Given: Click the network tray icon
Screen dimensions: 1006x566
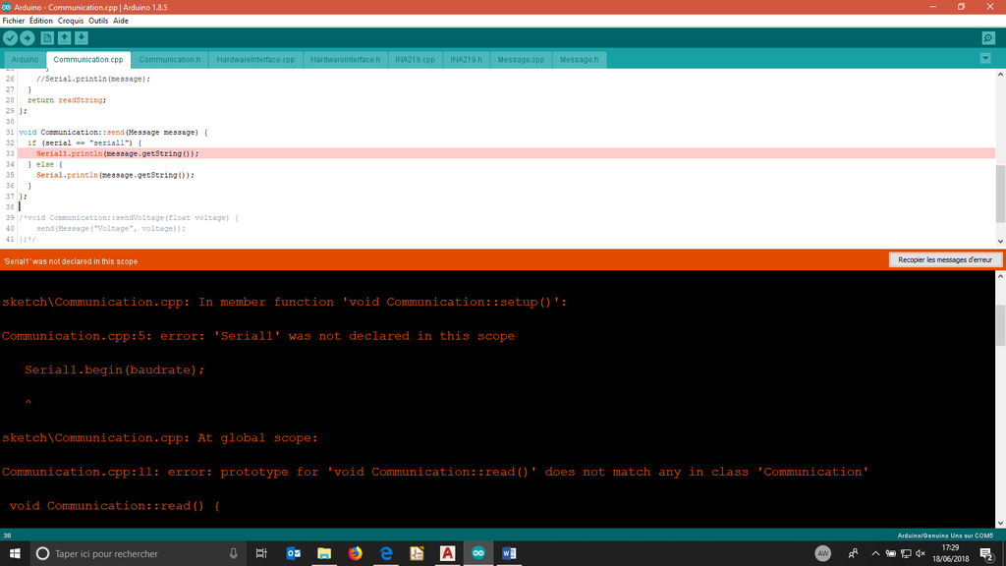Looking at the screenshot, I should pos(905,553).
